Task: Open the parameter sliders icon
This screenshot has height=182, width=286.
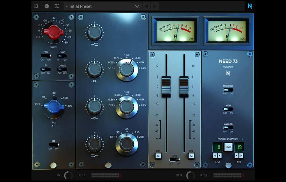Action: [x=57, y=6]
